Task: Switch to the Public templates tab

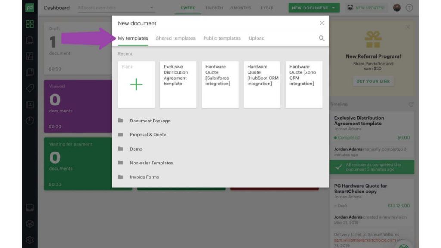Action: (222, 38)
